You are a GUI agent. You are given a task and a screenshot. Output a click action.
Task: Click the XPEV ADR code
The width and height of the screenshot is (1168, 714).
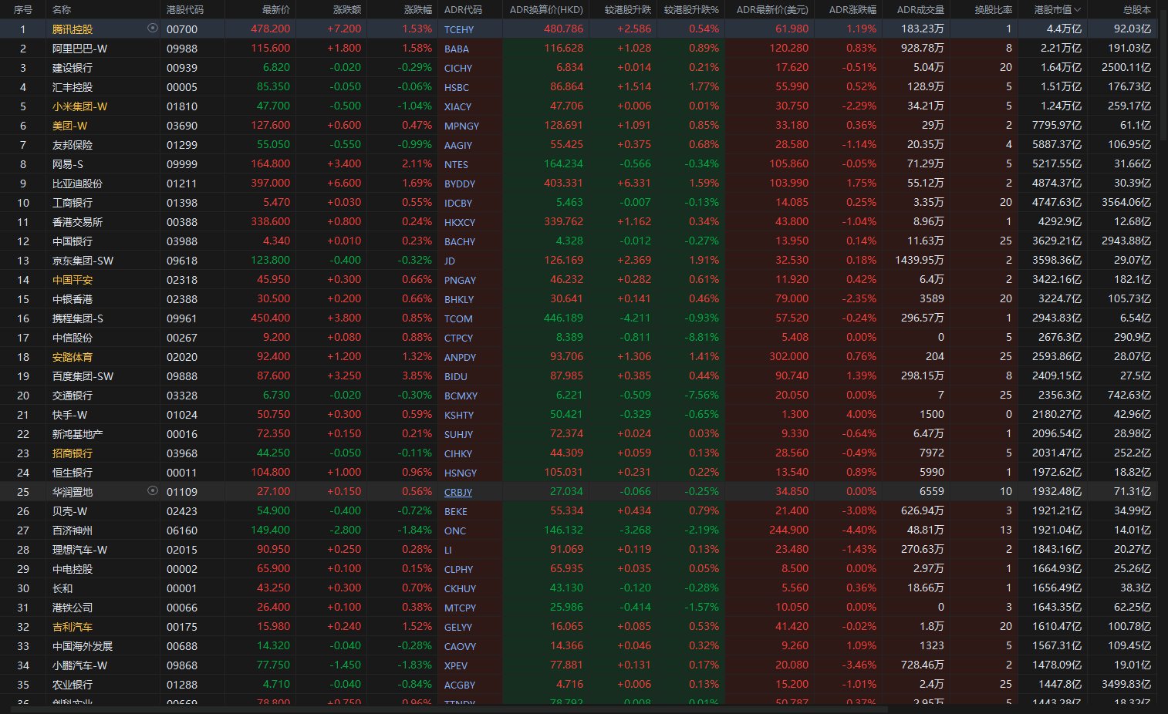click(x=456, y=665)
